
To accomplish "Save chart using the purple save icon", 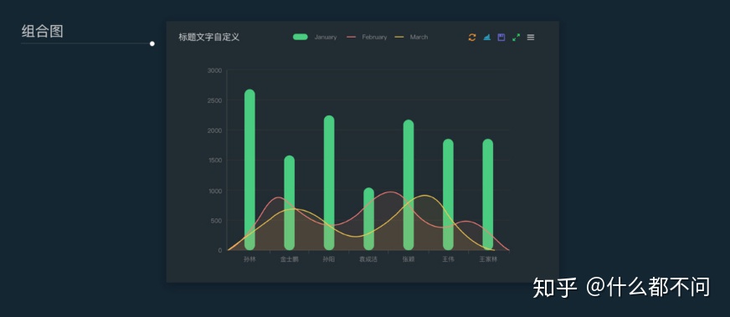I will click(x=501, y=37).
